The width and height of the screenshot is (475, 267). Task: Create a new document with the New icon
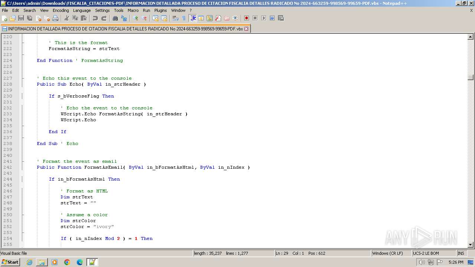click(4, 18)
